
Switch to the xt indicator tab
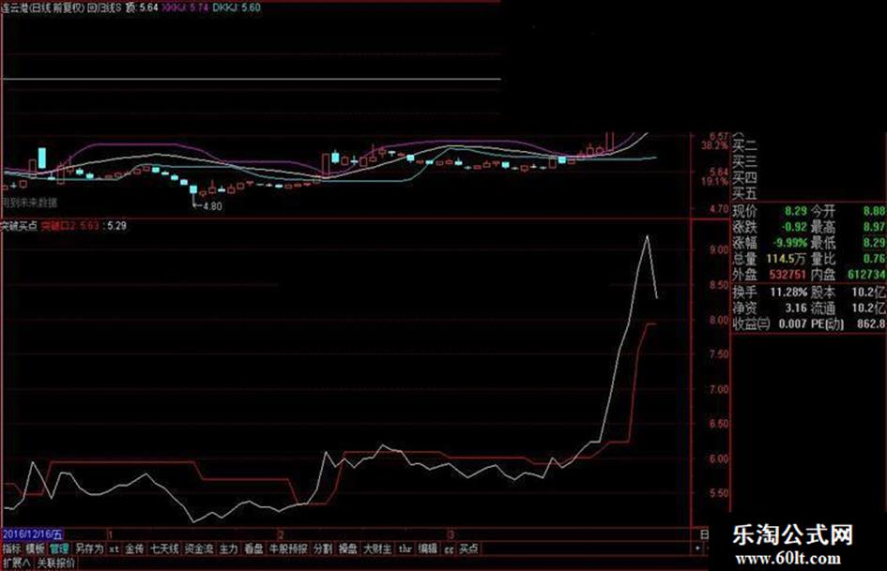point(115,548)
